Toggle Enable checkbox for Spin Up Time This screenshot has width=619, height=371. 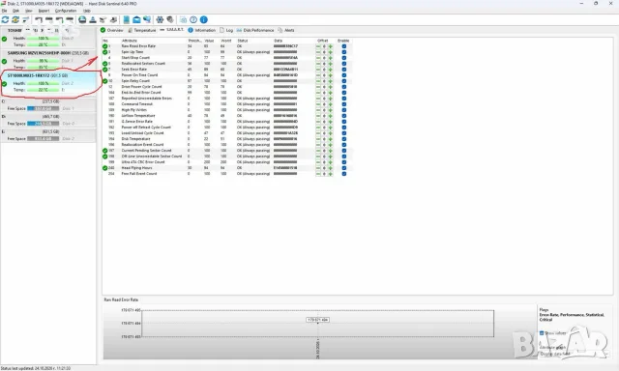[344, 52]
